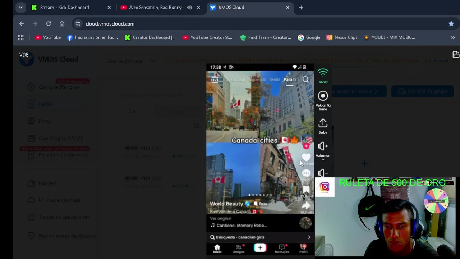
Task: Open the spinning sound disc thumbnail
Action: point(305,223)
